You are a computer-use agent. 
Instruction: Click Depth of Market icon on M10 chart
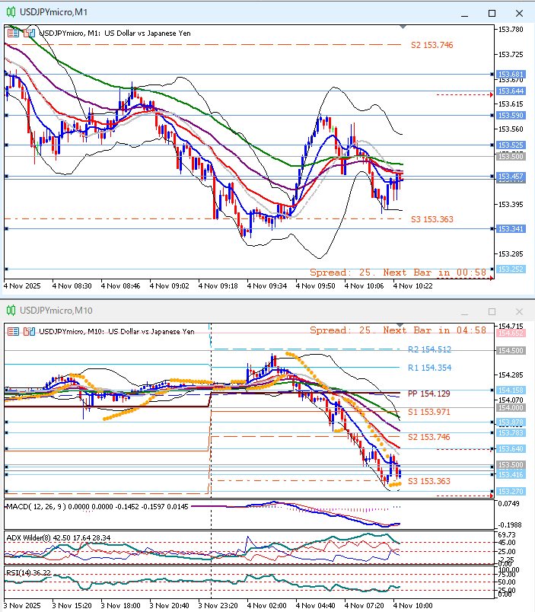[x=29, y=331]
